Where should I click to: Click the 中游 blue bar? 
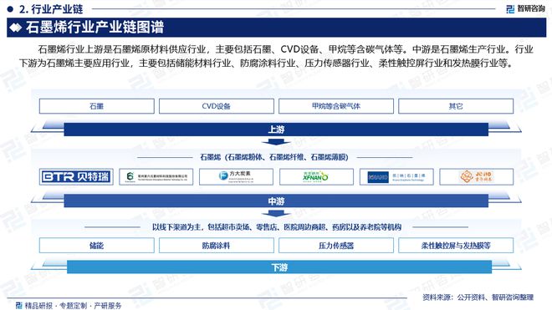tap(276, 201)
